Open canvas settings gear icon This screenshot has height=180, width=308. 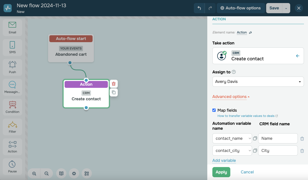pos(74,174)
